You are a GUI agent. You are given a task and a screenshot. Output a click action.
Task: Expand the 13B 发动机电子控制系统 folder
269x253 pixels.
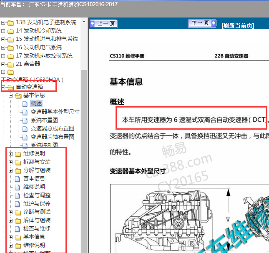coord(3,23)
